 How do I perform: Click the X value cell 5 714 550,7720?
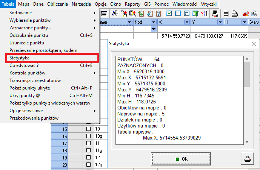[x=174, y=36]
